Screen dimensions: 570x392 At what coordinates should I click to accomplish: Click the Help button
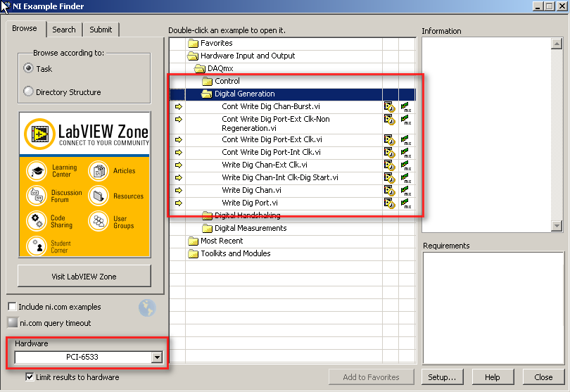click(493, 377)
